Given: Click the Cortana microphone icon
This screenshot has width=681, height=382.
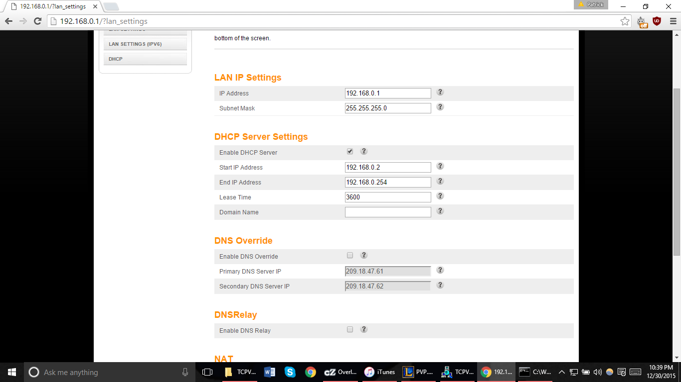Looking at the screenshot, I should pos(185,372).
